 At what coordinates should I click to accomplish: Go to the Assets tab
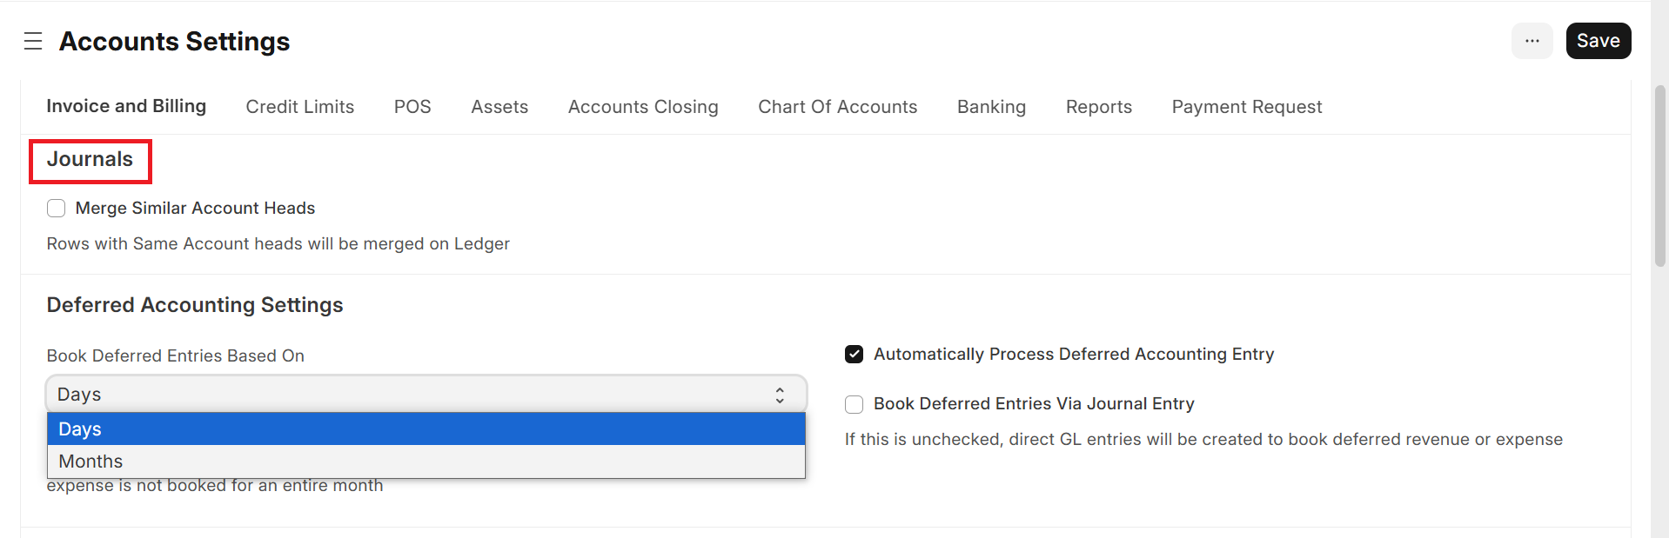coord(499,107)
